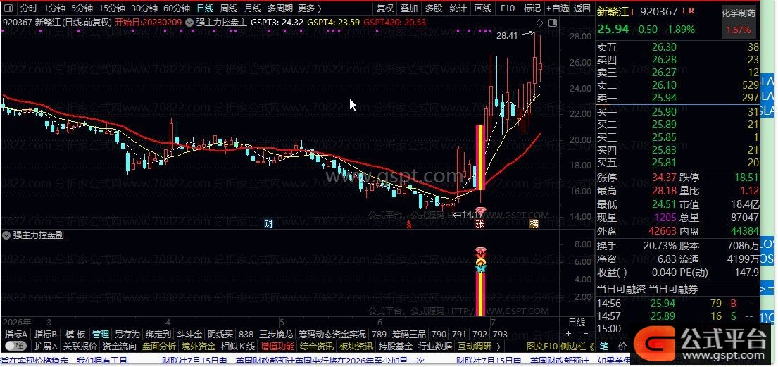The height and width of the screenshot is (367, 778).
Task: Switch to the 周线 period
Action: point(230,8)
